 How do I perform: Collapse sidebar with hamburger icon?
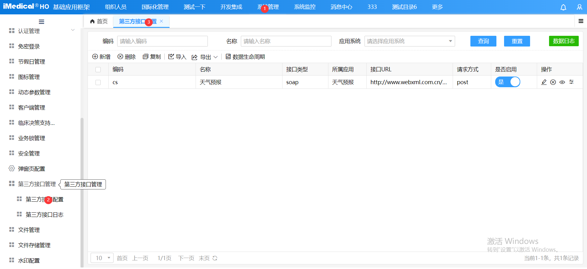42,22
